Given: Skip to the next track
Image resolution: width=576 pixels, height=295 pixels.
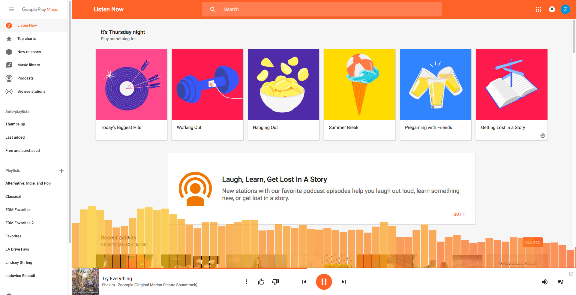Looking at the screenshot, I should (x=344, y=282).
